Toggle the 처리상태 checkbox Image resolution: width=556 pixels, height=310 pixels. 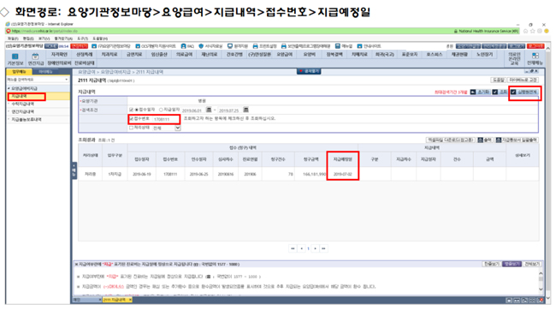tap(131, 128)
